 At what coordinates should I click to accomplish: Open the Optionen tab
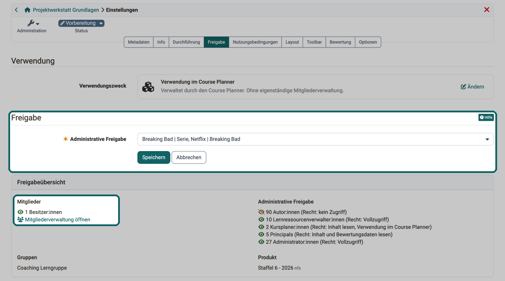tap(368, 42)
